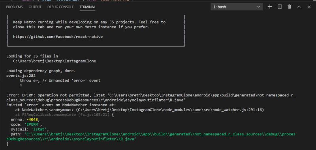Open the github.com/facebook/react-native link
Screen dimensions: 316x150
pos(58,37)
